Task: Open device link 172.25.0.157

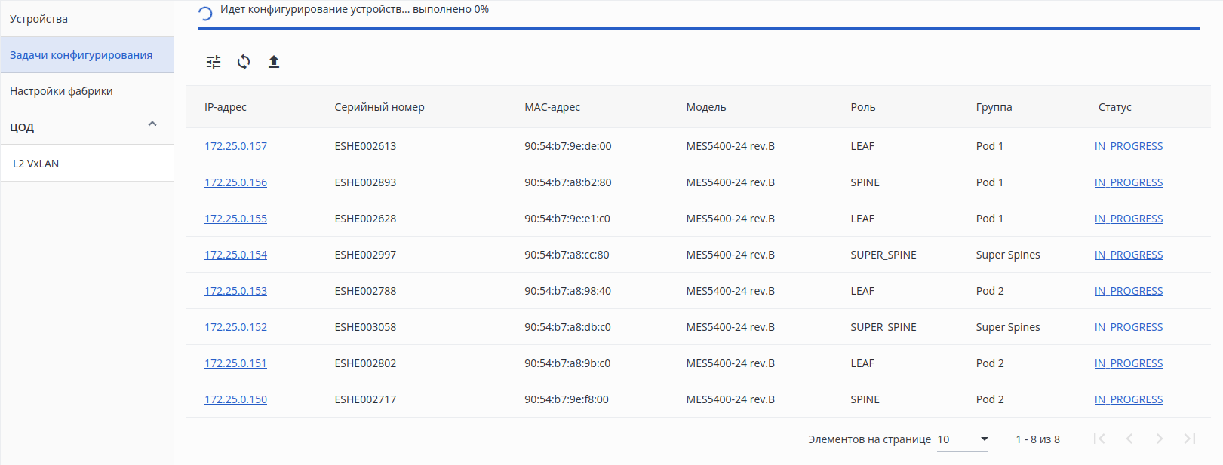Action: [235, 146]
